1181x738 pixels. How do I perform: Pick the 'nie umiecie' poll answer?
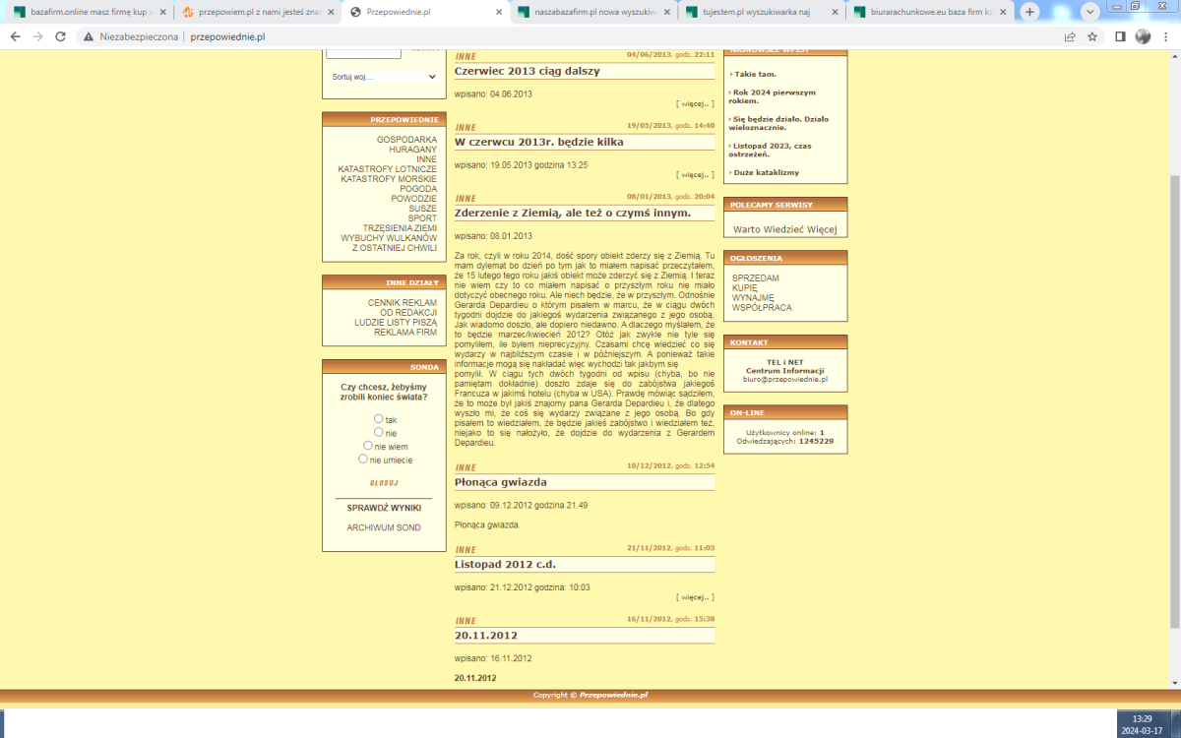[363, 459]
